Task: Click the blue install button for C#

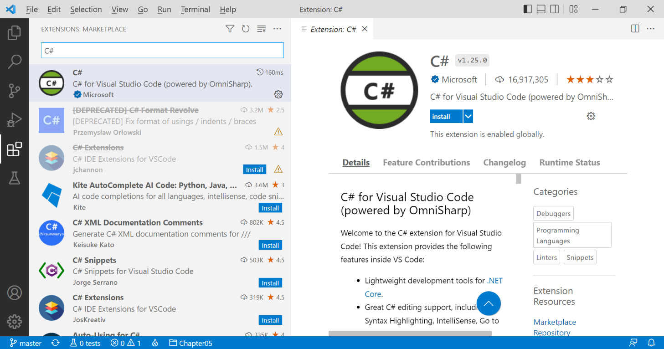Action: click(446, 116)
